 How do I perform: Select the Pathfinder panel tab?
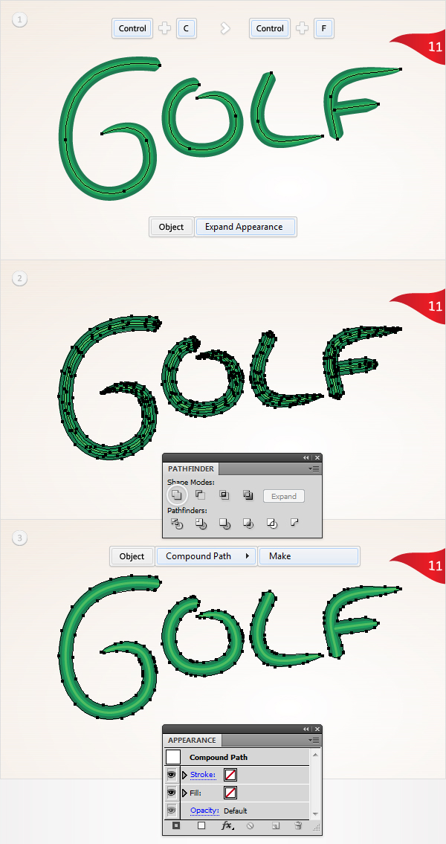[190, 468]
